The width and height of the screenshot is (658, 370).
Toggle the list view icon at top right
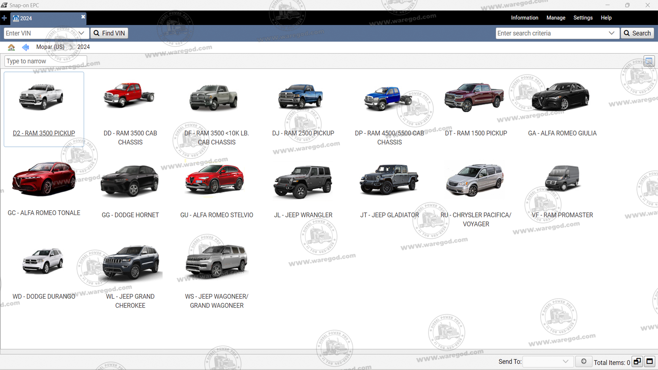[x=649, y=61]
